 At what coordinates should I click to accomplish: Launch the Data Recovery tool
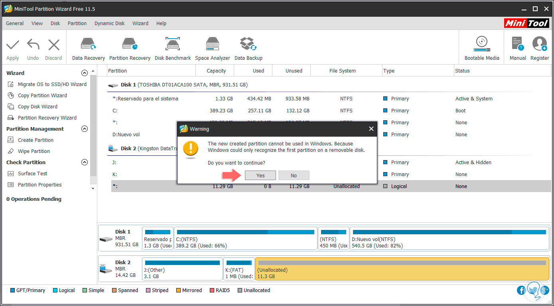tap(89, 49)
